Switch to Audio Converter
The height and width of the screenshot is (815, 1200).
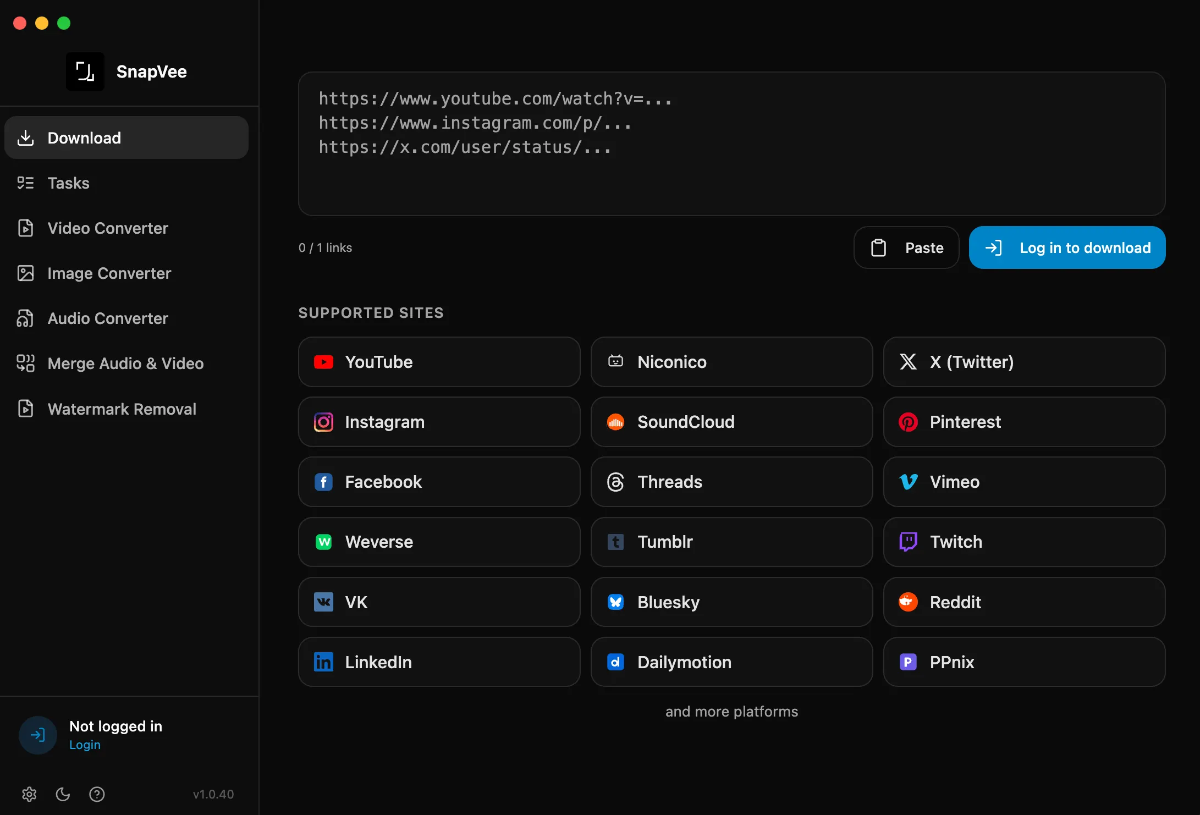(126, 318)
